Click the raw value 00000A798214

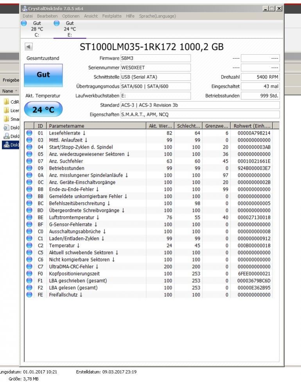254,133
